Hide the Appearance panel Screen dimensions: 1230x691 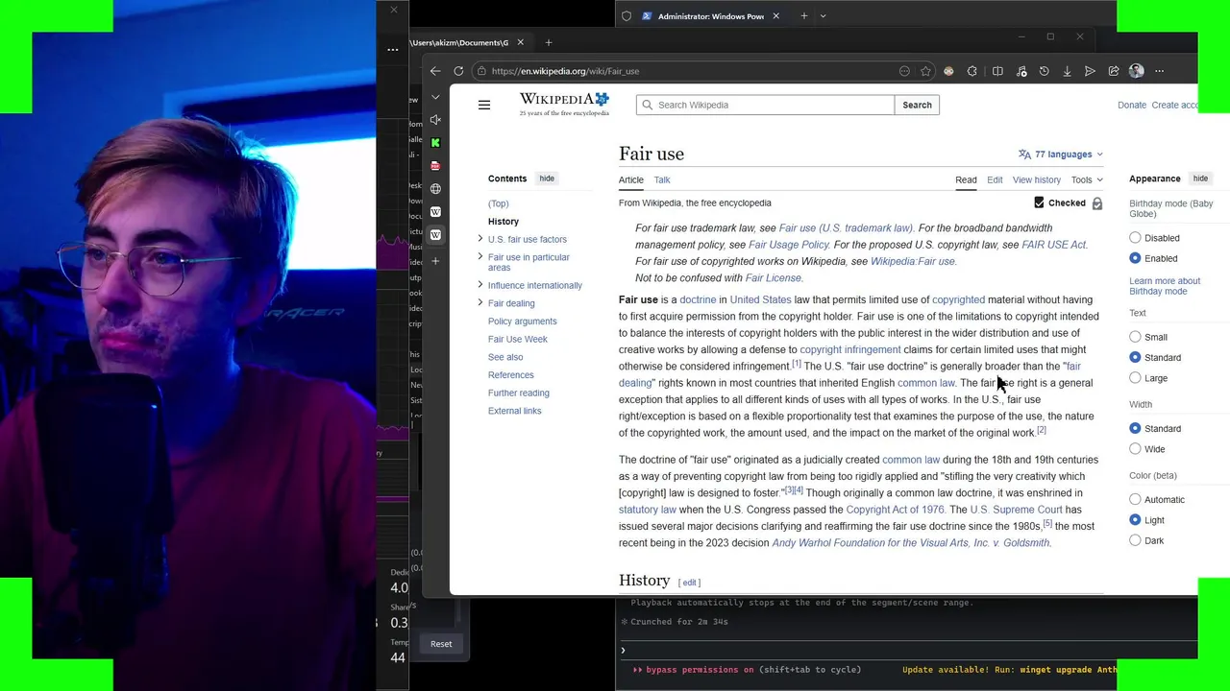pyautogui.click(x=1200, y=179)
